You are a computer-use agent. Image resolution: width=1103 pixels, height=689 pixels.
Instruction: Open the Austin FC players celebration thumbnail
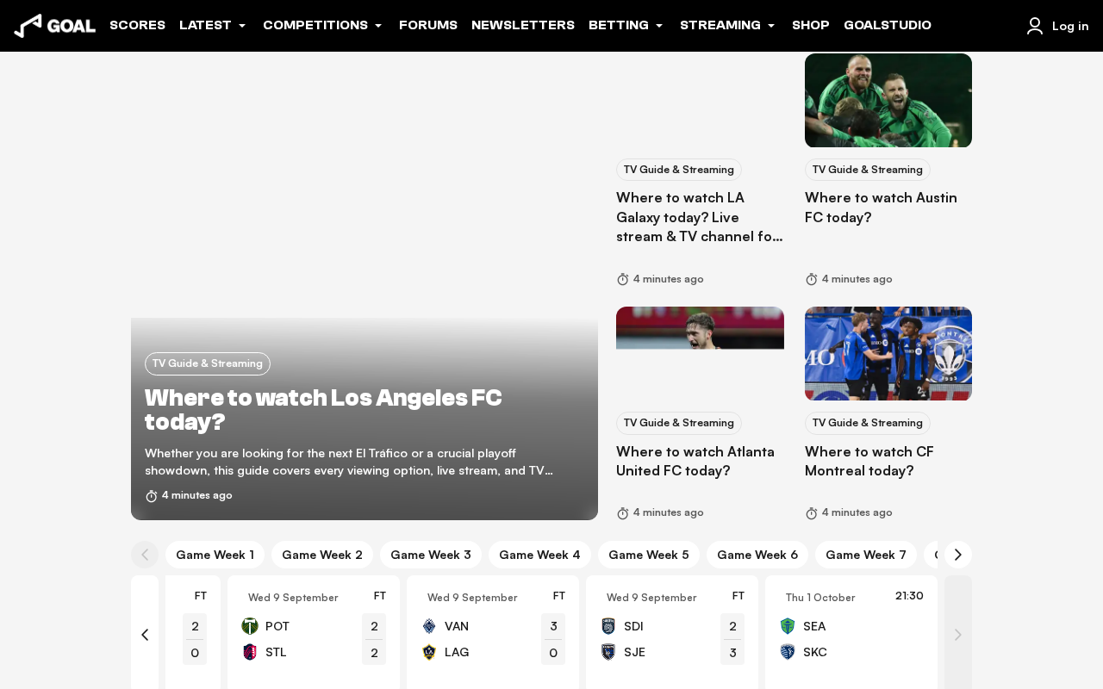click(888, 100)
